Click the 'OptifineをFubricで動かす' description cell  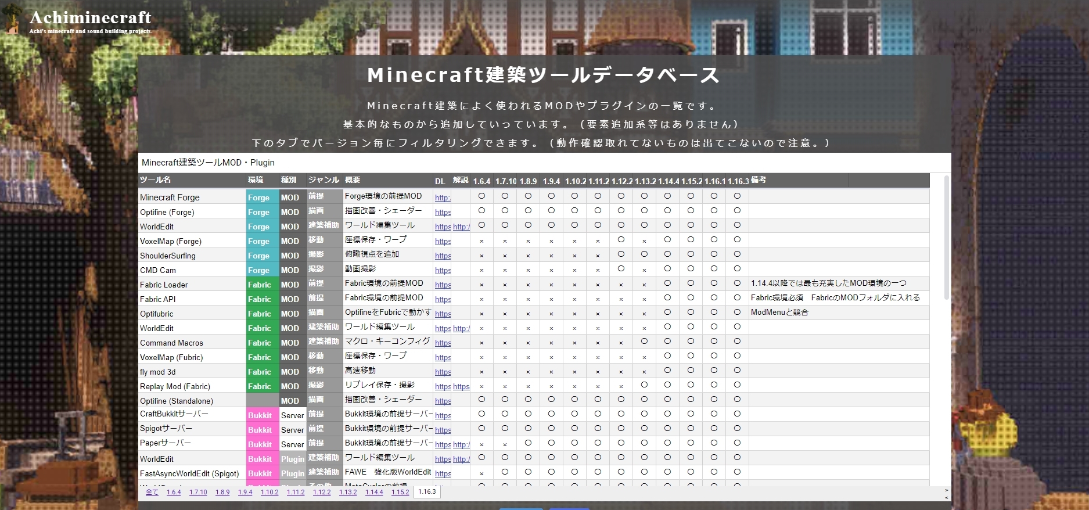pos(388,313)
